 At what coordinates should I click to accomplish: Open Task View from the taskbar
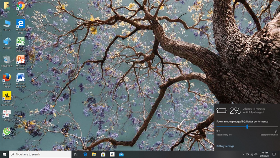click(76, 154)
